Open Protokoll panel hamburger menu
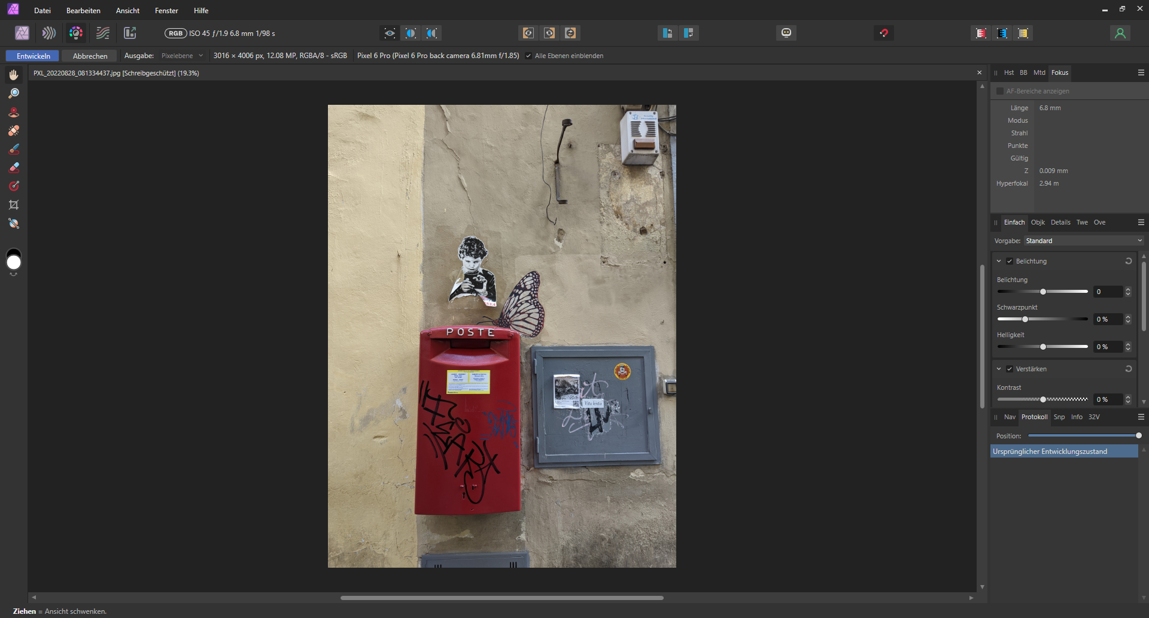 pos(1141,417)
